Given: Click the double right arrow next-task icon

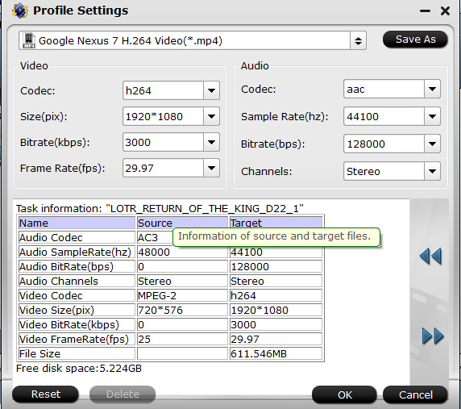Looking at the screenshot, I should 433,336.
